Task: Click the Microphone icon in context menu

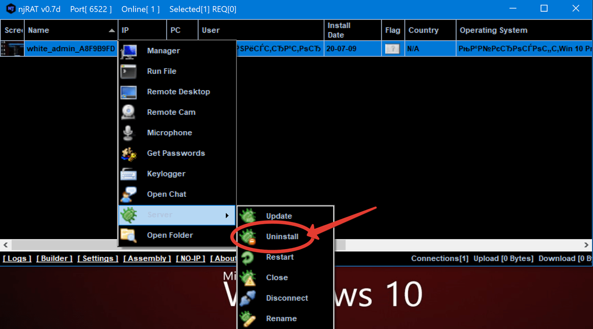Action: tap(129, 133)
